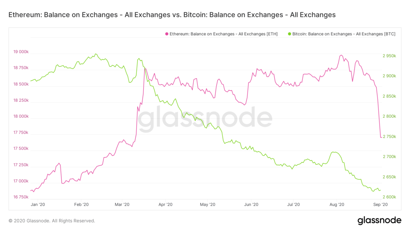Click the chart title heading
Viewport: 410px width, 231px height.
(x=172, y=15)
